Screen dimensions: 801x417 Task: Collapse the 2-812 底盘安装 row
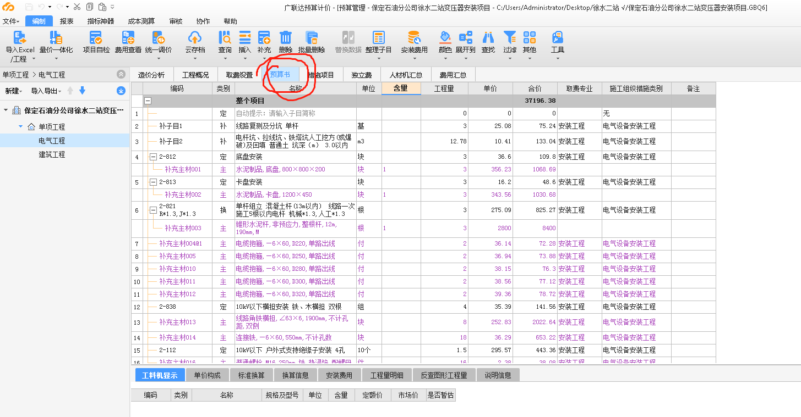point(153,157)
